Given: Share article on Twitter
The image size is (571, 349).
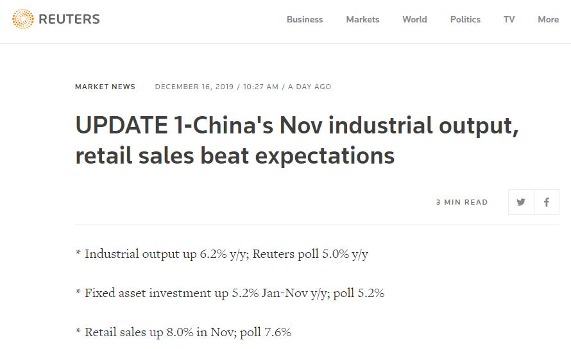Looking at the screenshot, I should pyautogui.click(x=521, y=202).
